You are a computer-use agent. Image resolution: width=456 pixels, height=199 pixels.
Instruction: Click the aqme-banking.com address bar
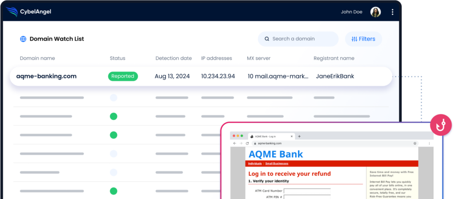click(334, 143)
